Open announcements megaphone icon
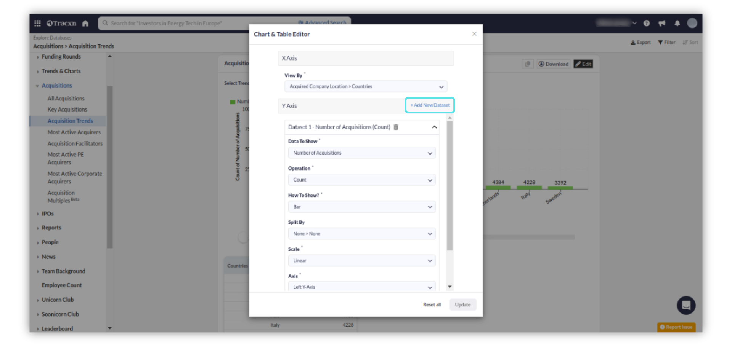The height and width of the screenshot is (349, 732). [x=662, y=23]
